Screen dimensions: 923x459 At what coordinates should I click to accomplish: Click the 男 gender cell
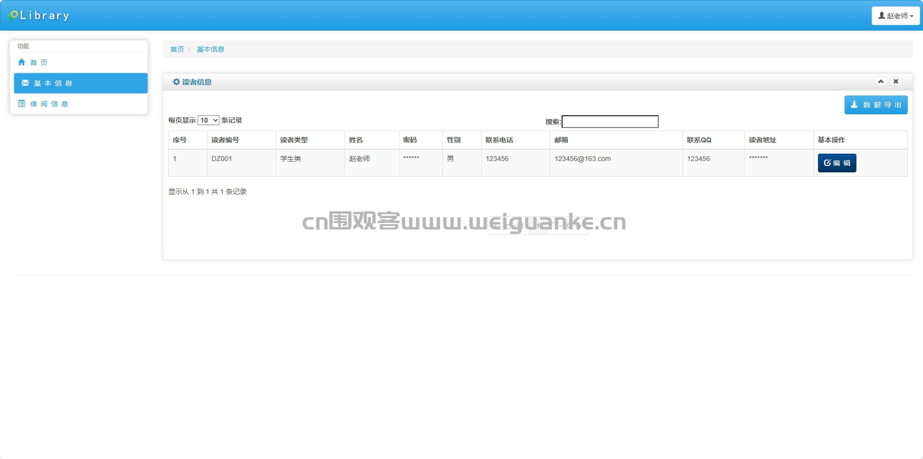point(462,163)
